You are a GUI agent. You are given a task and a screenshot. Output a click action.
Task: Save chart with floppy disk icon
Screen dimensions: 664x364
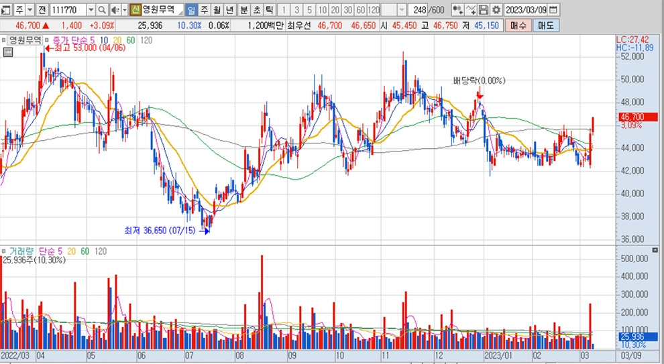483,10
